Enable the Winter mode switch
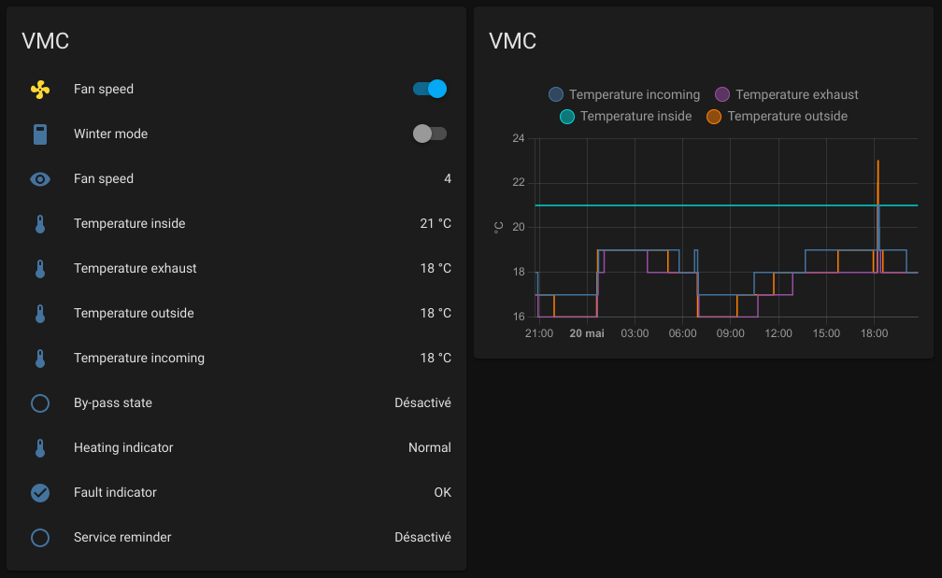This screenshot has width=942, height=578. (430, 134)
